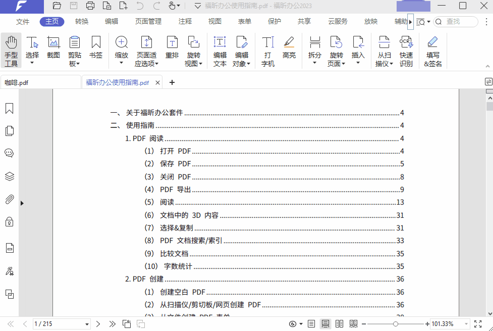This screenshot has height=331, width=493.
Task: Select the Hand tool (手型工具)
Action: (11, 51)
